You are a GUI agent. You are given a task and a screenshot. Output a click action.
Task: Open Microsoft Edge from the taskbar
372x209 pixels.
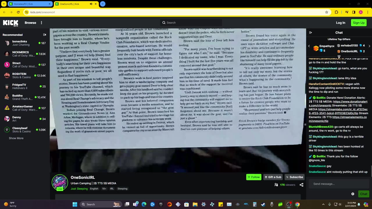(144, 204)
